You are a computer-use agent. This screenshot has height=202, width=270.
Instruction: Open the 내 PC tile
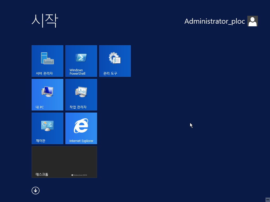coord(47,95)
